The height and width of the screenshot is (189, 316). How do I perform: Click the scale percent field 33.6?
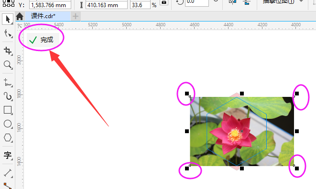point(140,5)
